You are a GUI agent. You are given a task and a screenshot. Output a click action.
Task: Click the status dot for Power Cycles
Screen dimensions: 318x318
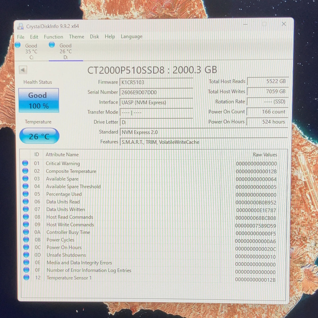point(26,240)
